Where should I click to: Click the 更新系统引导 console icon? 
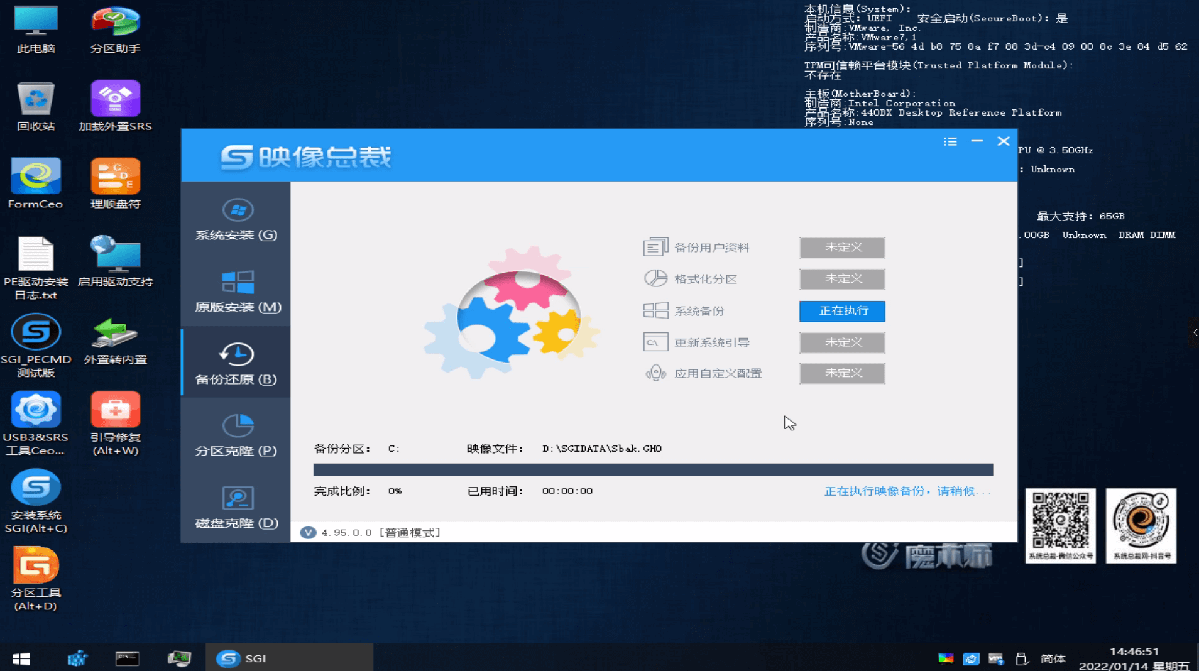click(655, 342)
